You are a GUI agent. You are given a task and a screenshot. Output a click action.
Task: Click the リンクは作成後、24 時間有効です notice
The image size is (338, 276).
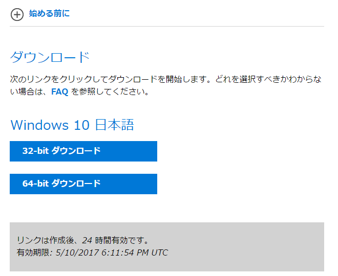tap(83, 240)
